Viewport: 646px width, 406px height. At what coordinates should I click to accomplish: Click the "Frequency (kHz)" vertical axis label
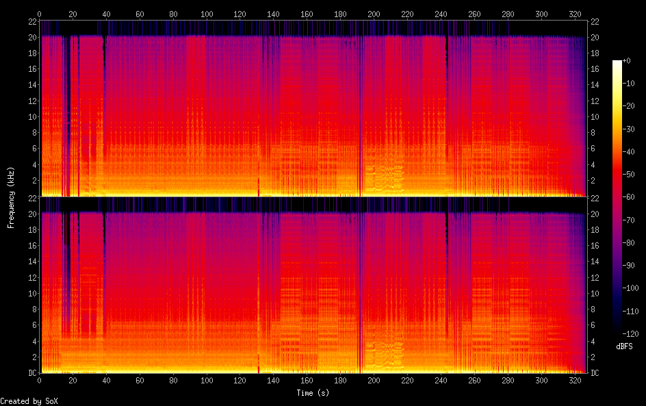tap(11, 196)
